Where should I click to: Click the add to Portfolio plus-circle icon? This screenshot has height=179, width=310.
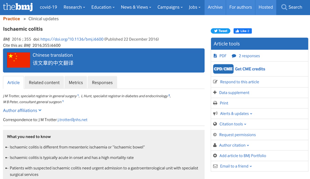pyautogui.click(x=215, y=156)
